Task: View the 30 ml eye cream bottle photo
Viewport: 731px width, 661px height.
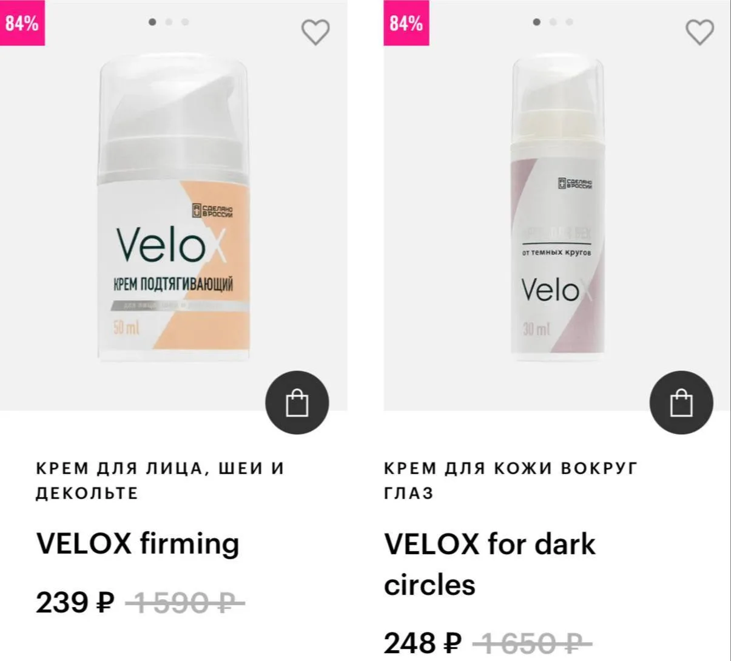Action: tap(558, 206)
